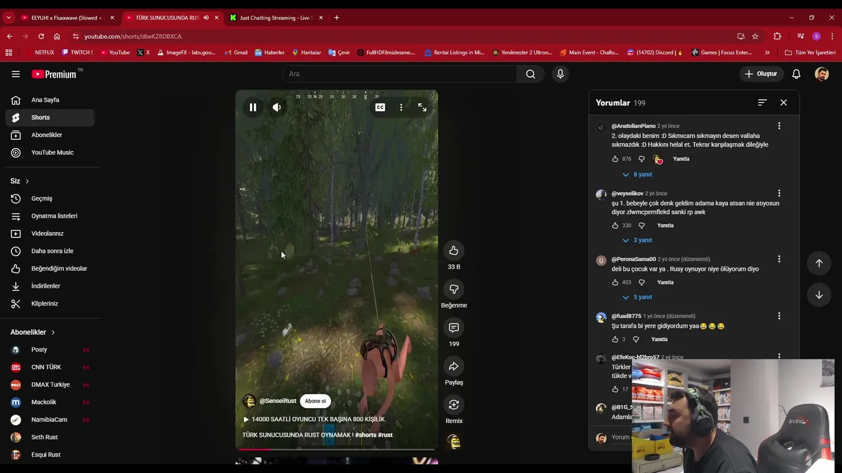Expand Abonelikler subscriptions heading chevron
The image size is (842, 473).
click(53, 332)
